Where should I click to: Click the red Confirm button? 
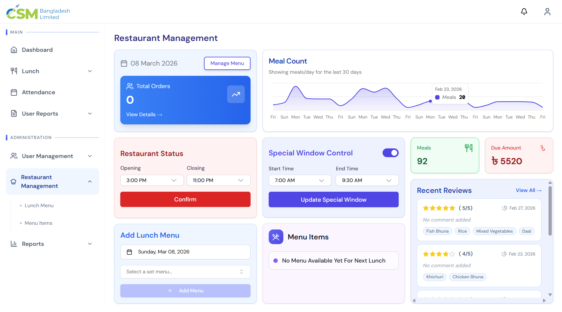pos(185,199)
